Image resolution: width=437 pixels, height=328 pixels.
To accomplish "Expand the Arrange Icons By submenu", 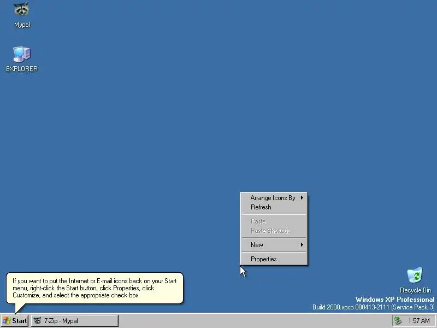I will pos(274,198).
